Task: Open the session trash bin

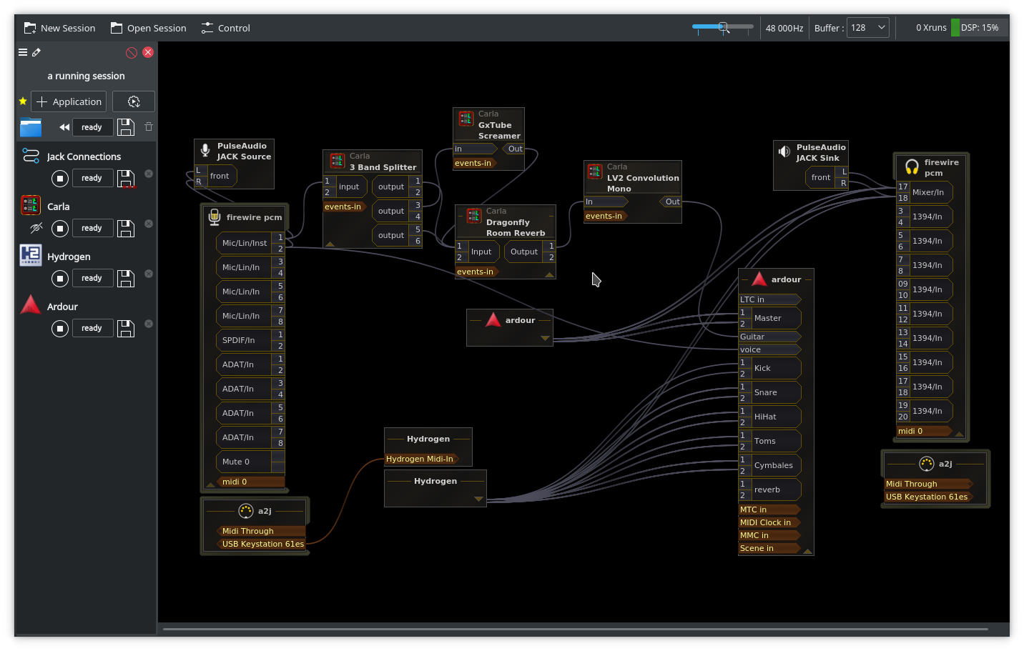Action: [149, 127]
